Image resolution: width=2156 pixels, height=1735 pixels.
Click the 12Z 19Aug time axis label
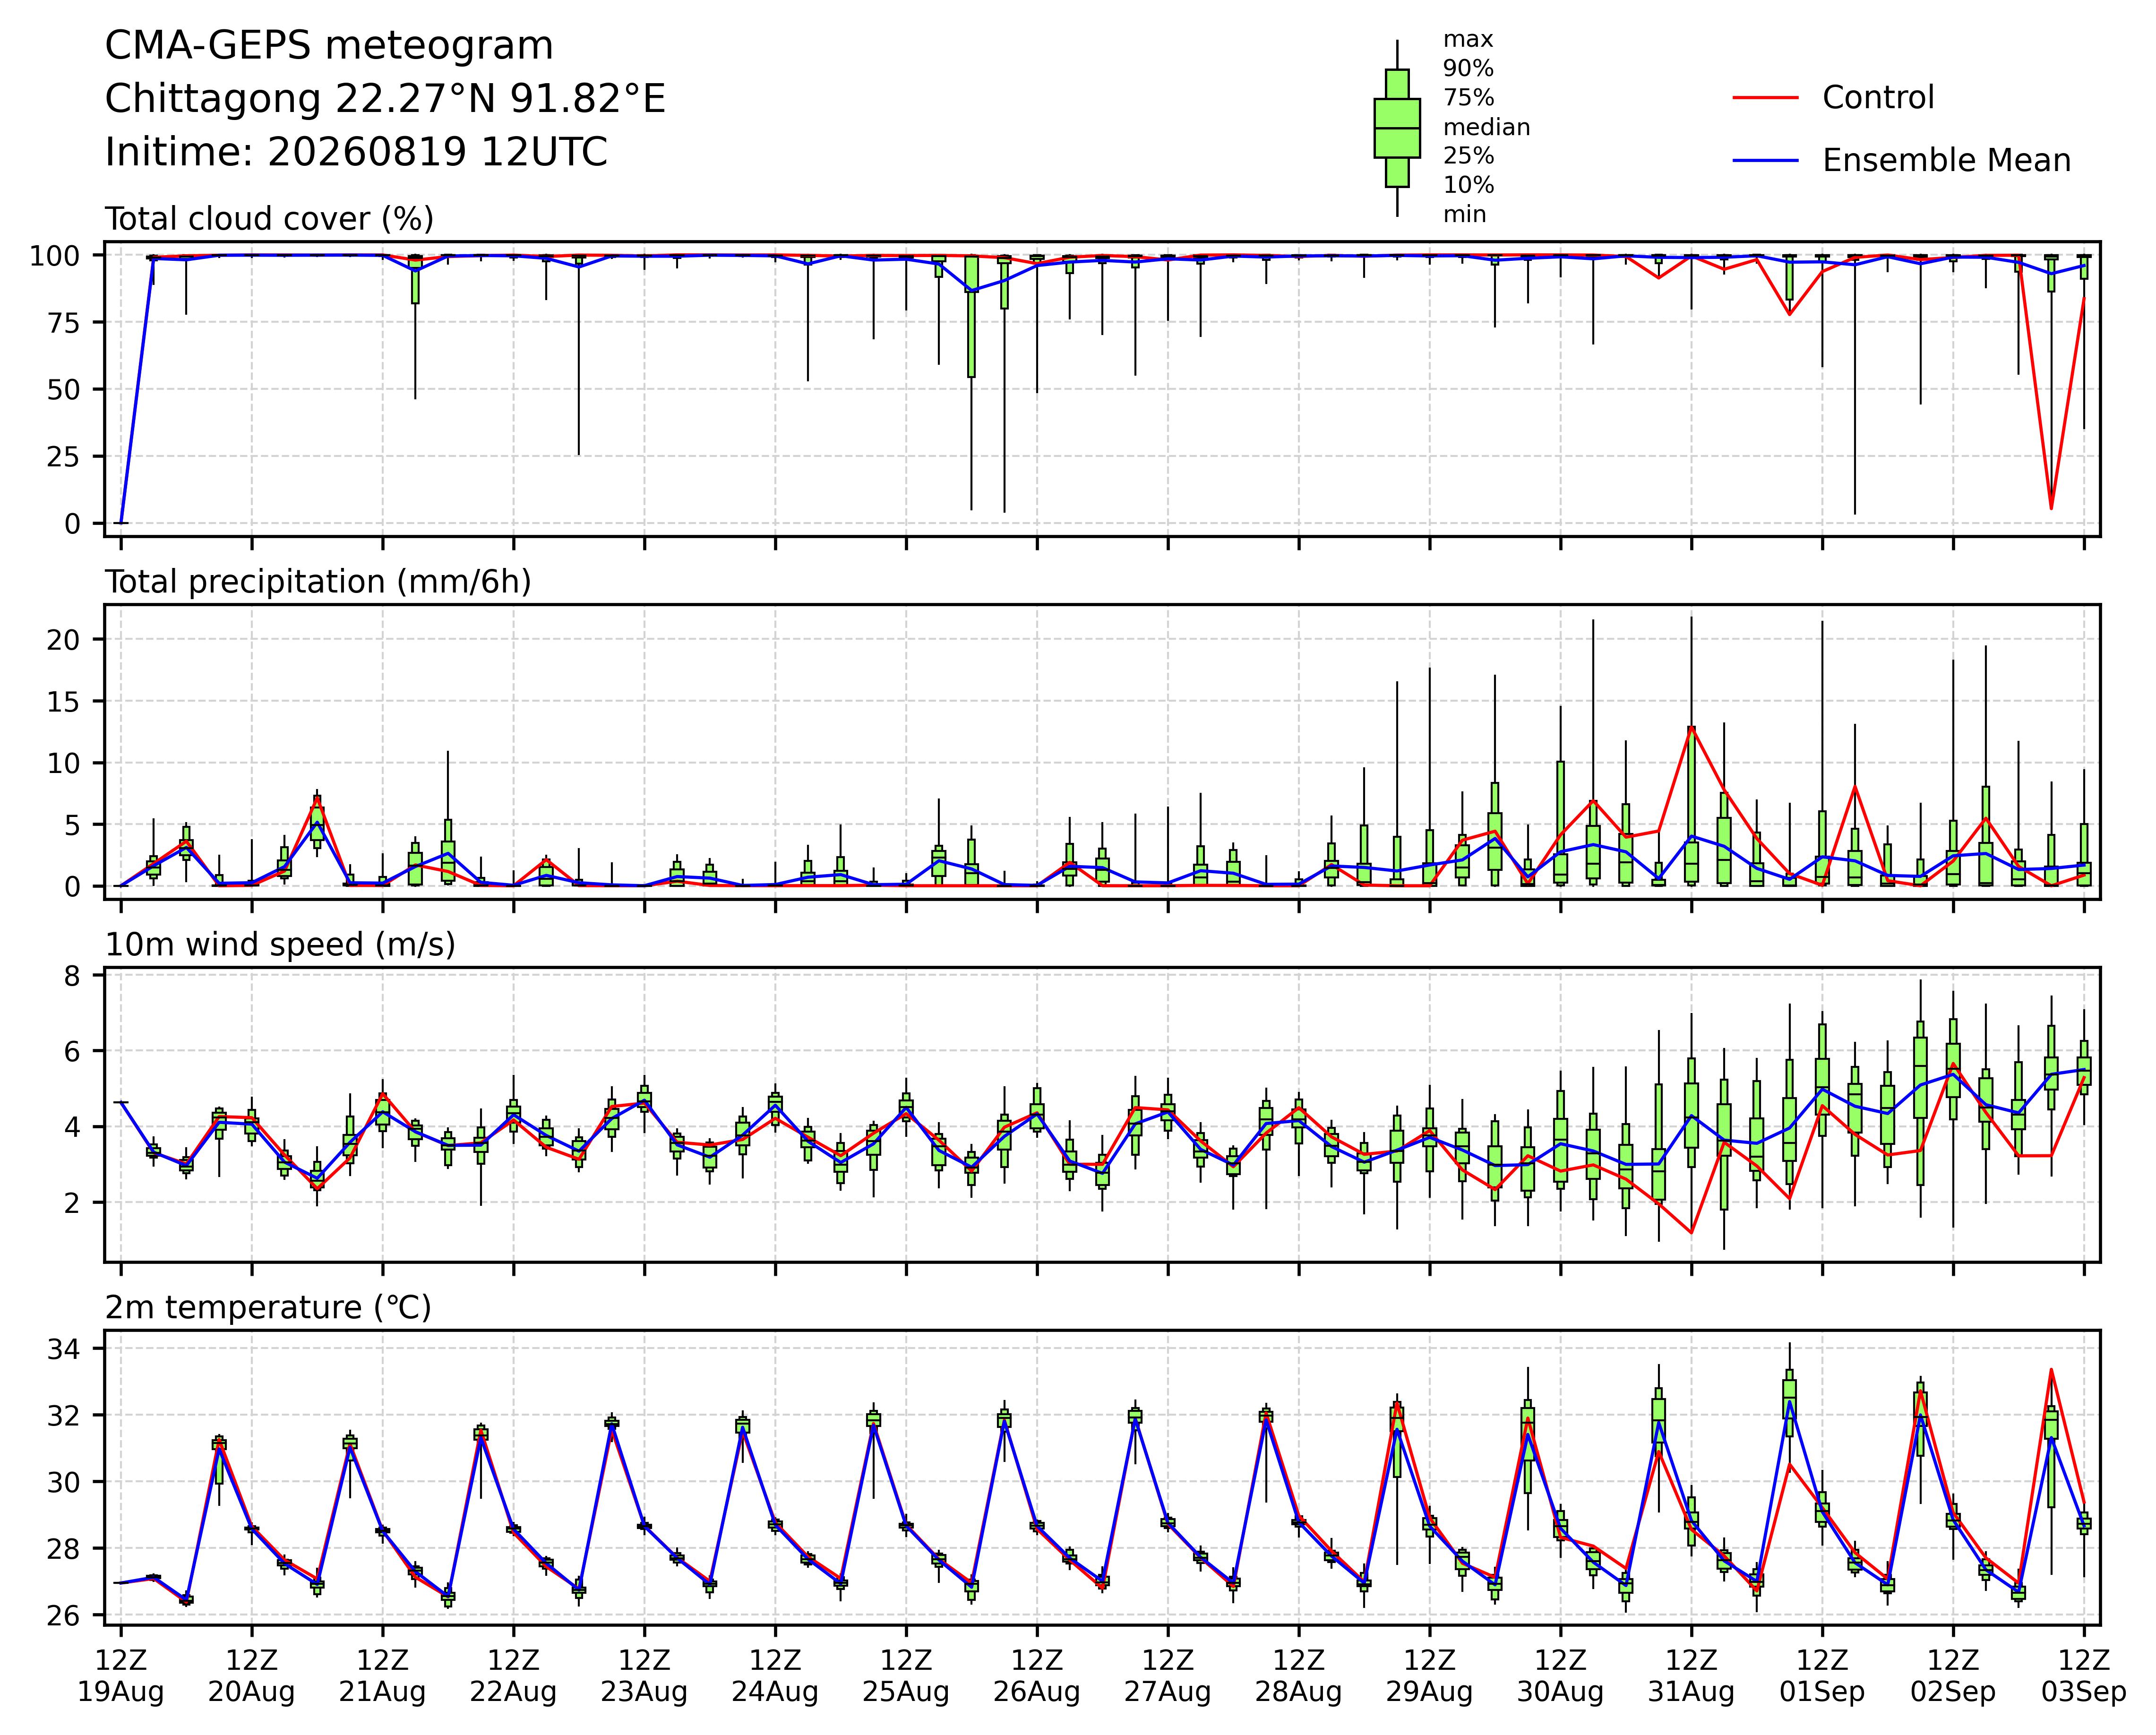coord(121,1676)
